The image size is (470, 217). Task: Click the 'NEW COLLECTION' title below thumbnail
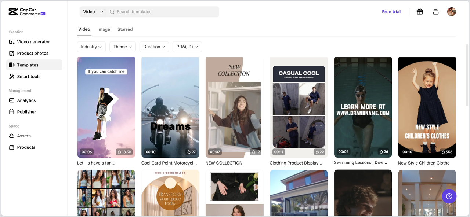pos(224,163)
